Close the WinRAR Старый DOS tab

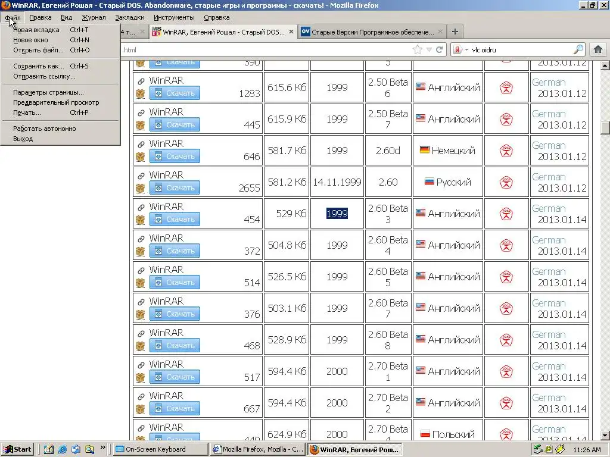(x=291, y=32)
